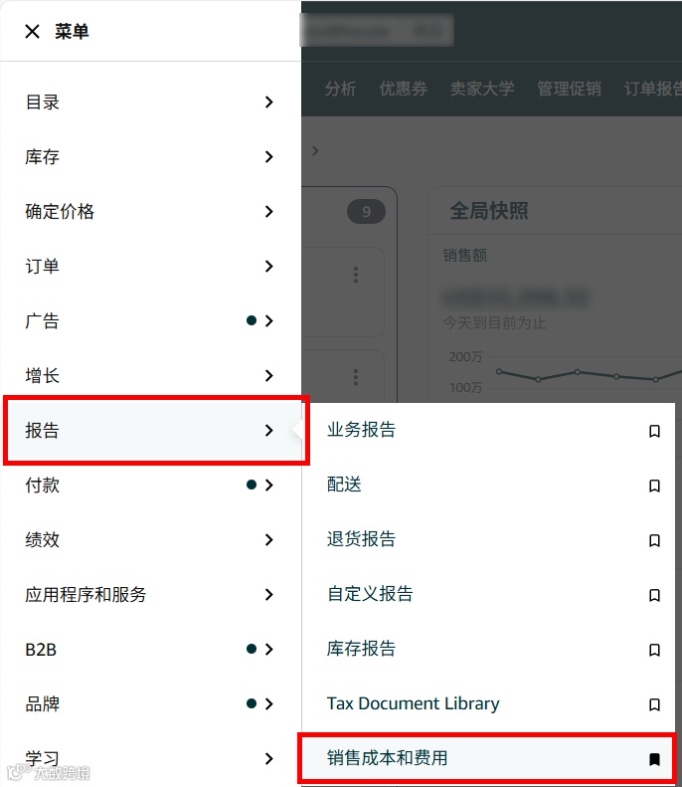682x787 pixels.
Task: Open the 报告 menu item
Action: (x=155, y=430)
